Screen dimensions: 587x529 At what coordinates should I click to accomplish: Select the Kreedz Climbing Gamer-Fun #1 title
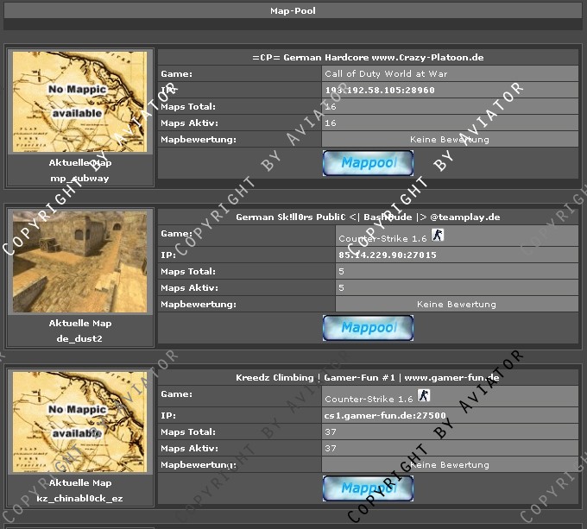(x=368, y=377)
